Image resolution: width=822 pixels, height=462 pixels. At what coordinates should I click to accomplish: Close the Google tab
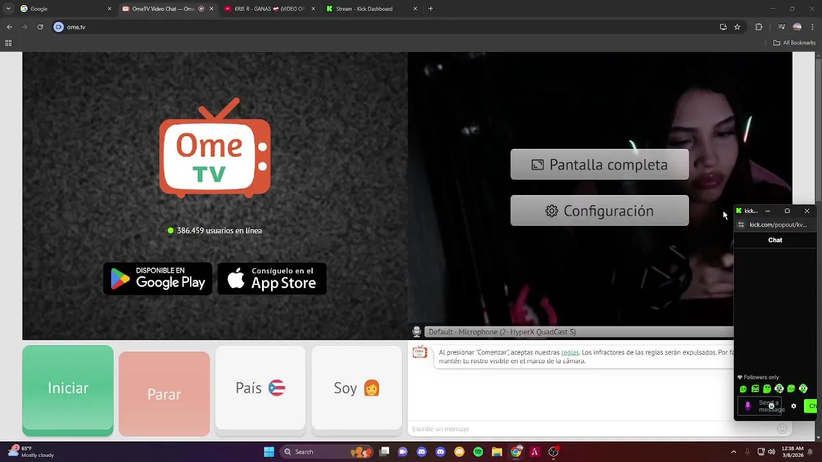click(109, 9)
